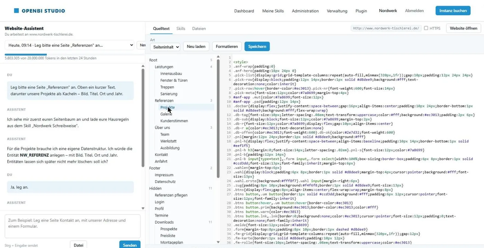Select the Hidden node
Screen dimensions: 484x248
tap(156, 188)
